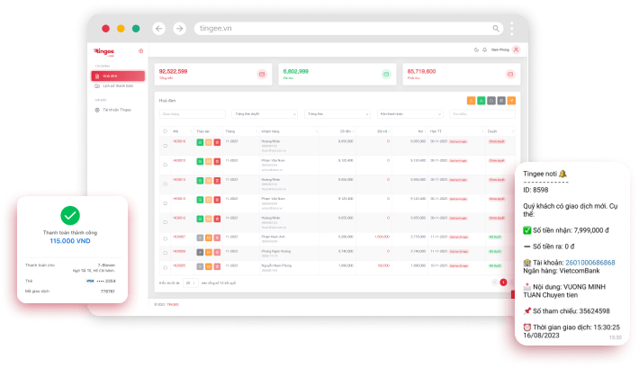Open the approval status filter dropdown

click(265, 114)
